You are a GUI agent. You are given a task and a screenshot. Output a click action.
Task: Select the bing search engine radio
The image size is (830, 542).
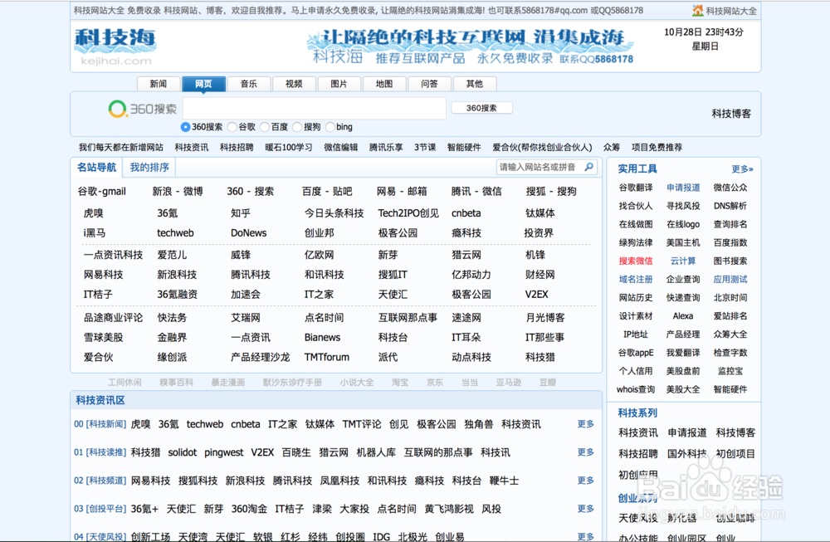(x=330, y=127)
